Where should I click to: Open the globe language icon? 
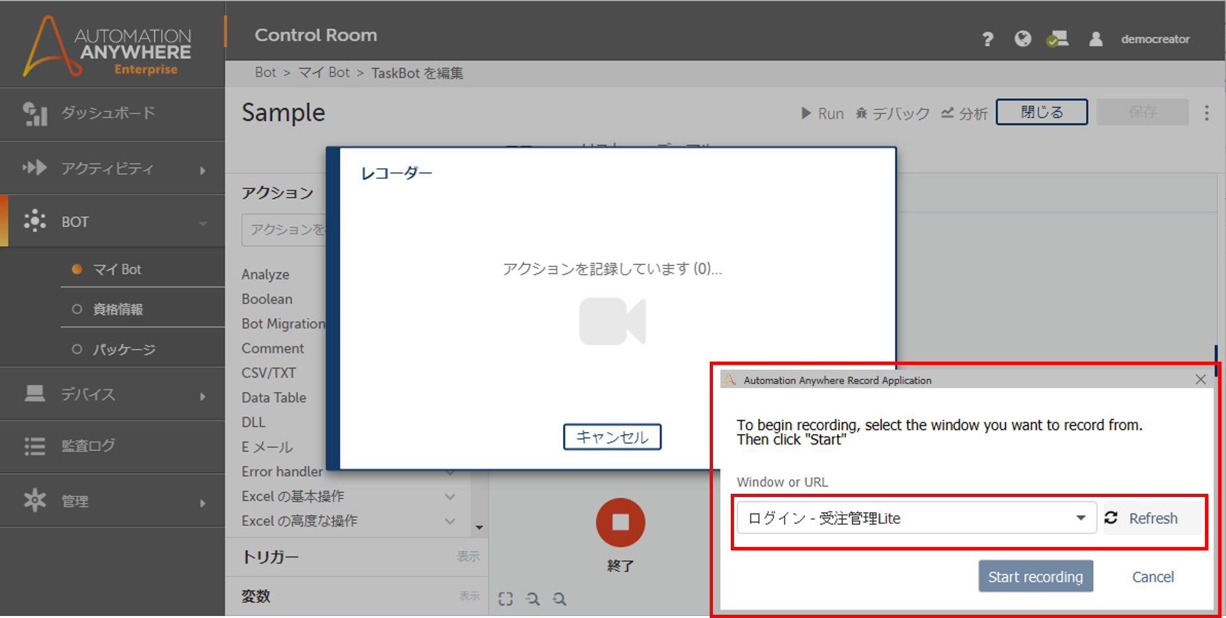point(1023,39)
